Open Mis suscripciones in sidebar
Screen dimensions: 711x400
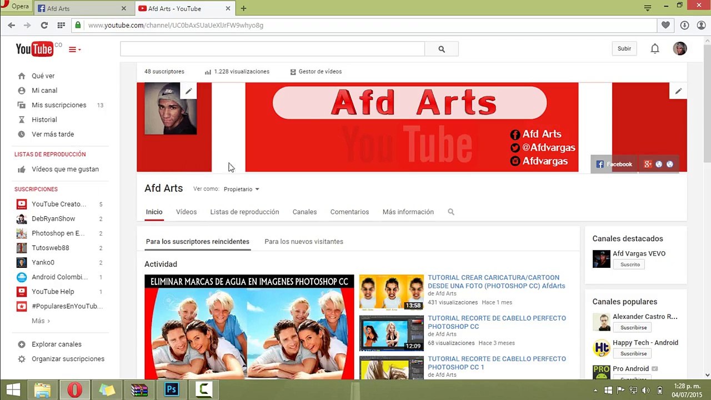(x=59, y=105)
